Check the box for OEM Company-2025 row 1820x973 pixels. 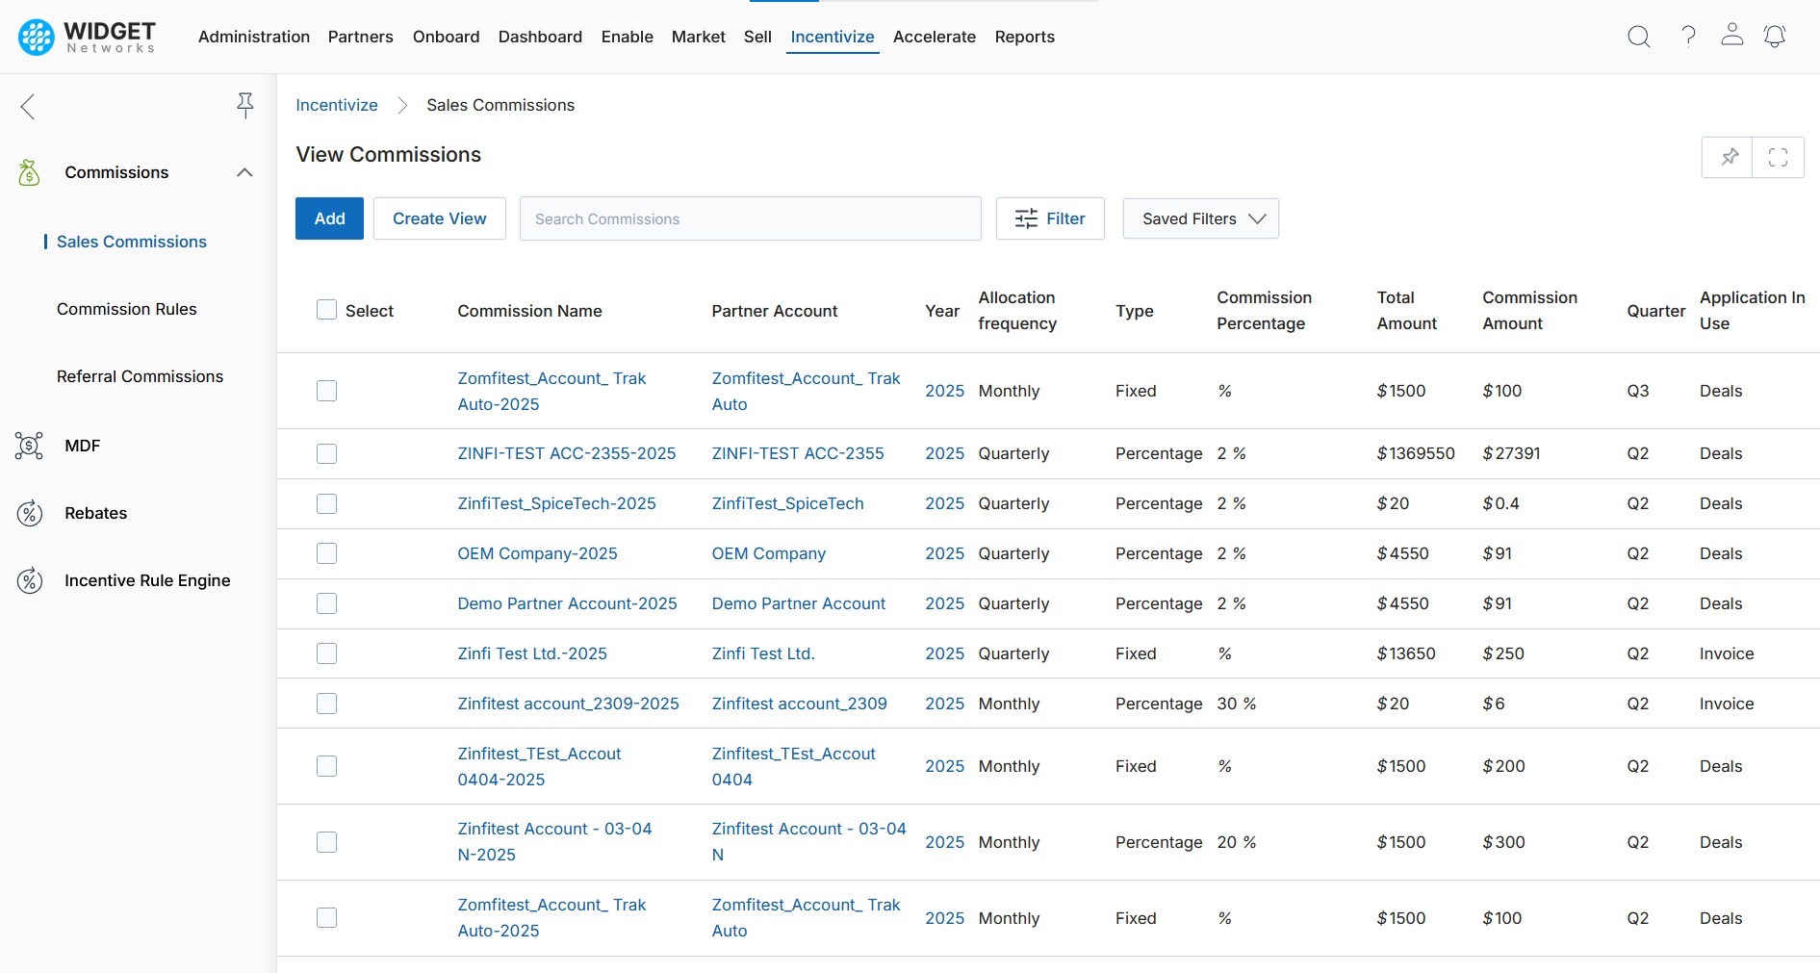tap(327, 553)
